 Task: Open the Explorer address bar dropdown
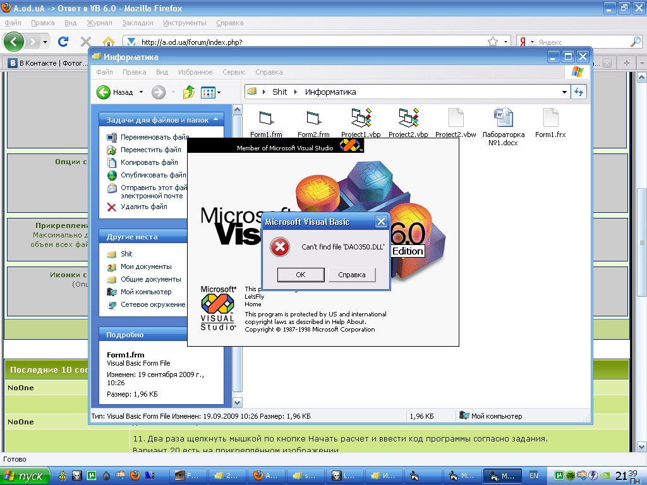[x=564, y=92]
